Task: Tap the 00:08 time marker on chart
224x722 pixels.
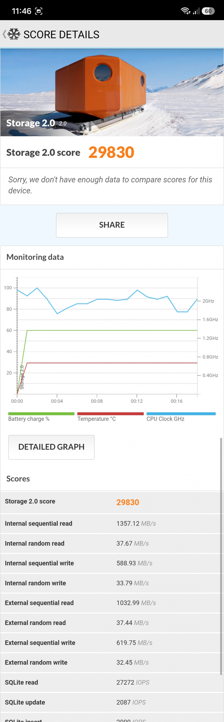Action: tap(97, 401)
